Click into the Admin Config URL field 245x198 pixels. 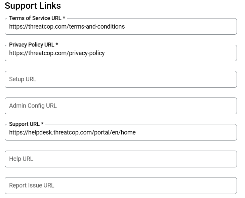tap(121, 106)
